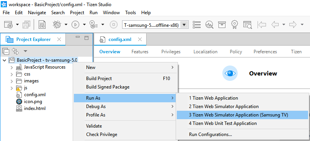This screenshot has width=310, height=141.
Task: Open the Forward history dropdown arrow
Action: (x=302, y=25)
